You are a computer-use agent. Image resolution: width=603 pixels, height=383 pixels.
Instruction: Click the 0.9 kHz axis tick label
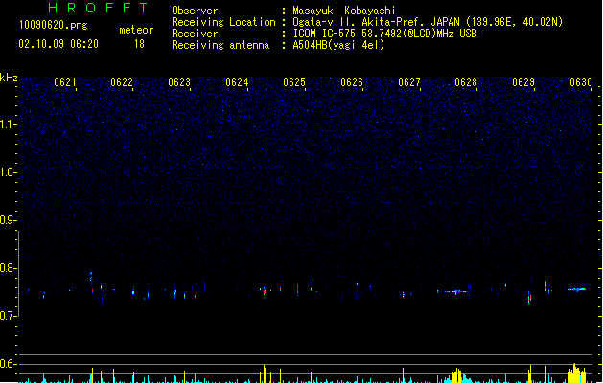9,220
